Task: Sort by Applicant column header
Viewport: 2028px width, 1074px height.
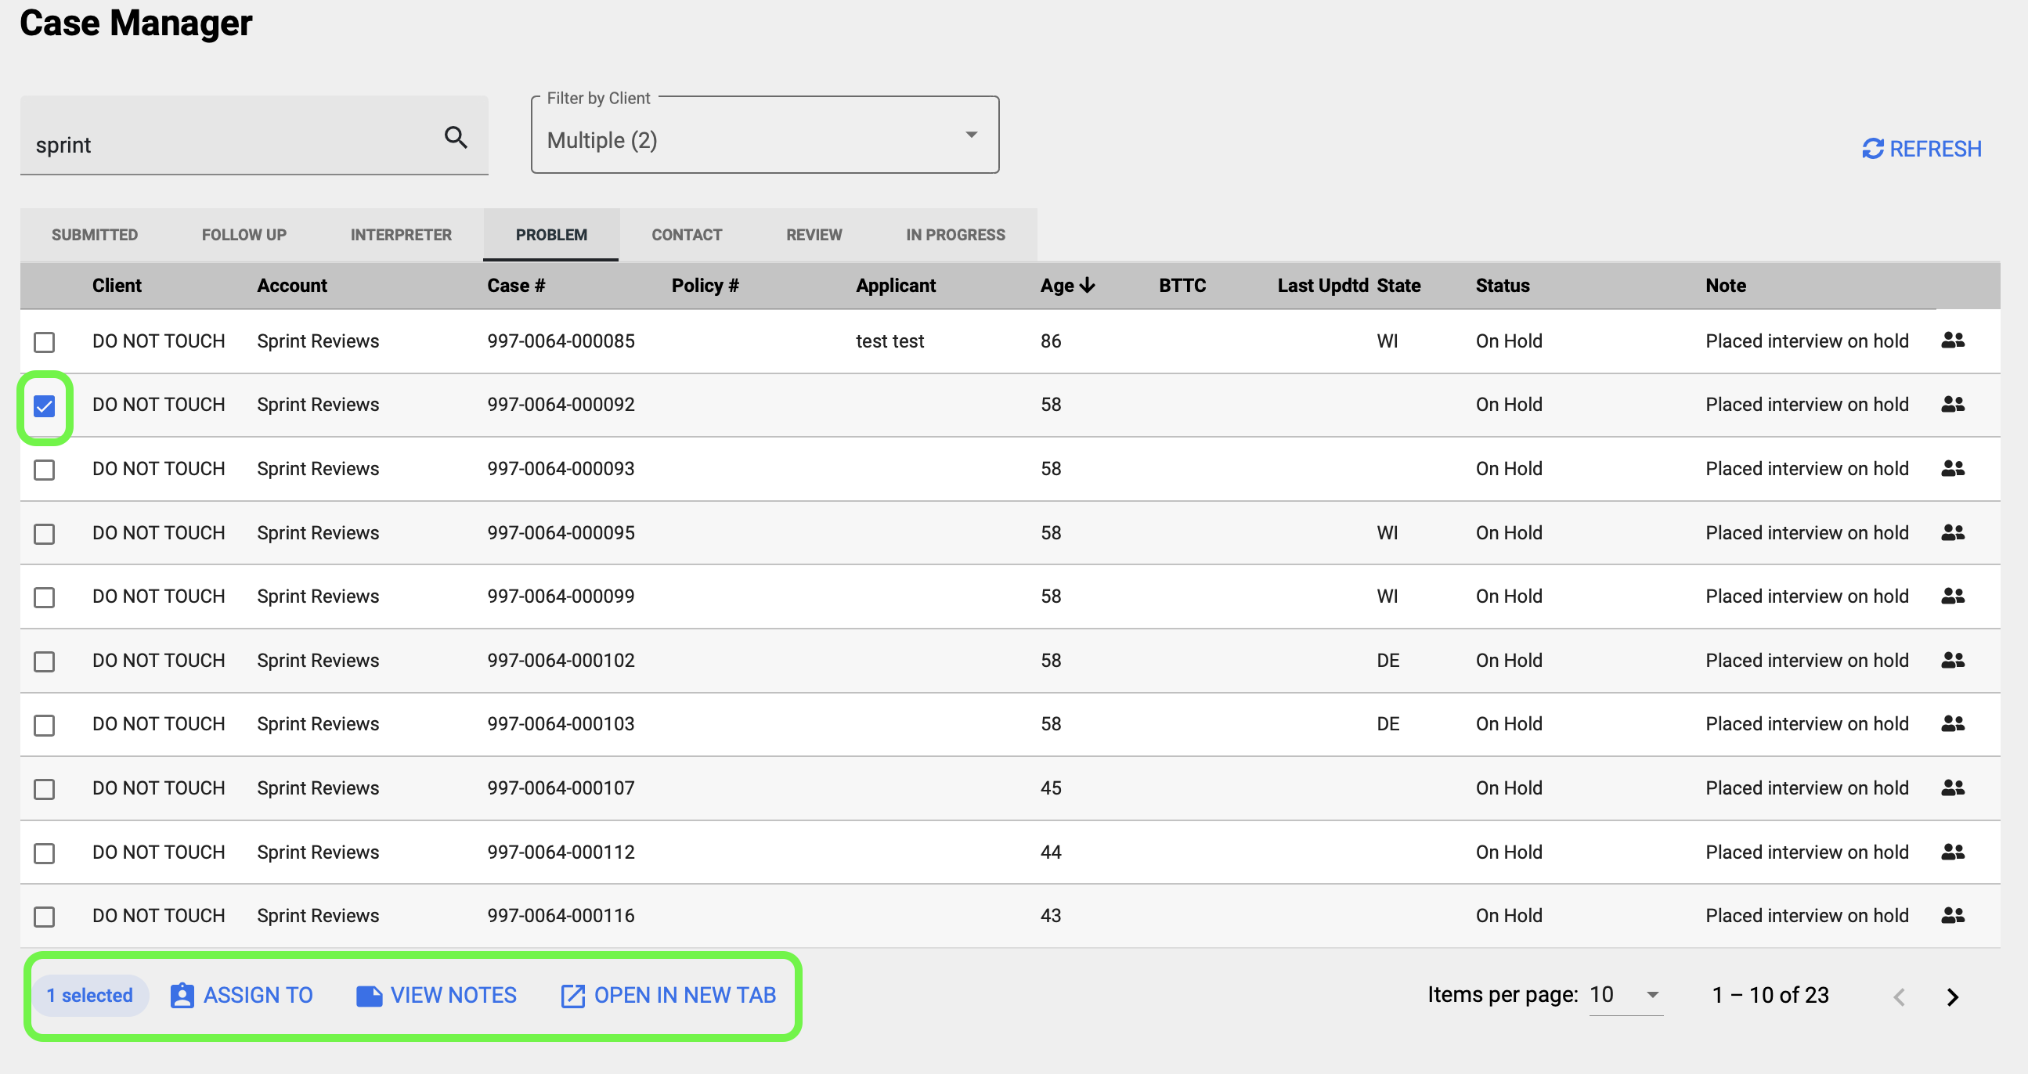Action: point(895,286)
